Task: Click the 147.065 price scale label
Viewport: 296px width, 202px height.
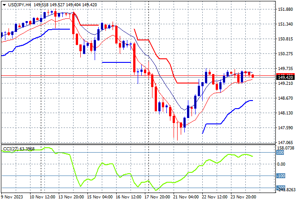Action: click(285, 142)
